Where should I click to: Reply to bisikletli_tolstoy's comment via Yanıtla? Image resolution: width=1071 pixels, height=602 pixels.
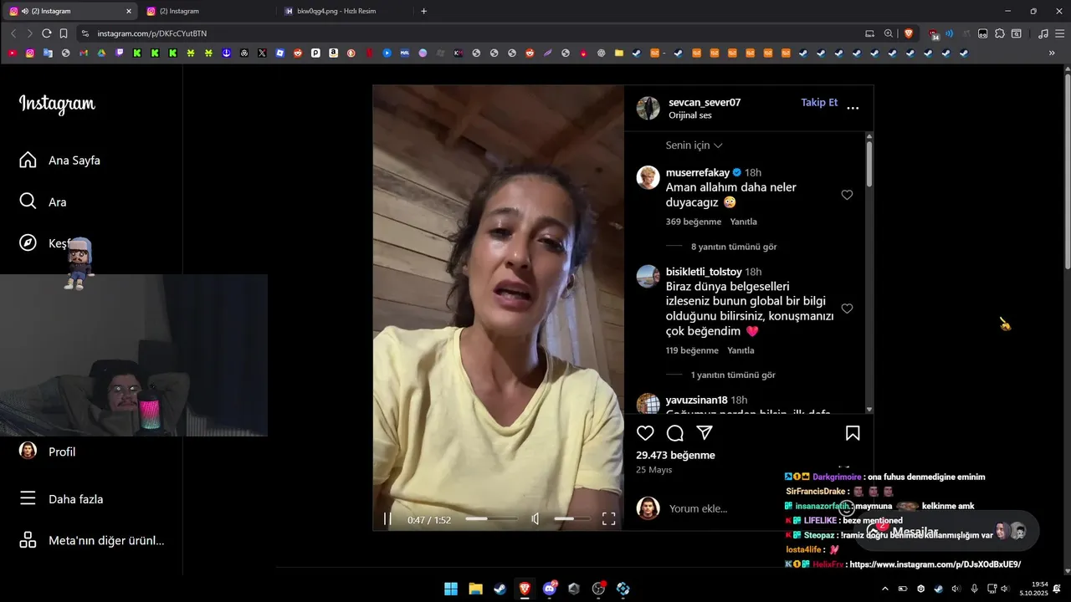click(x=740, y=350)
